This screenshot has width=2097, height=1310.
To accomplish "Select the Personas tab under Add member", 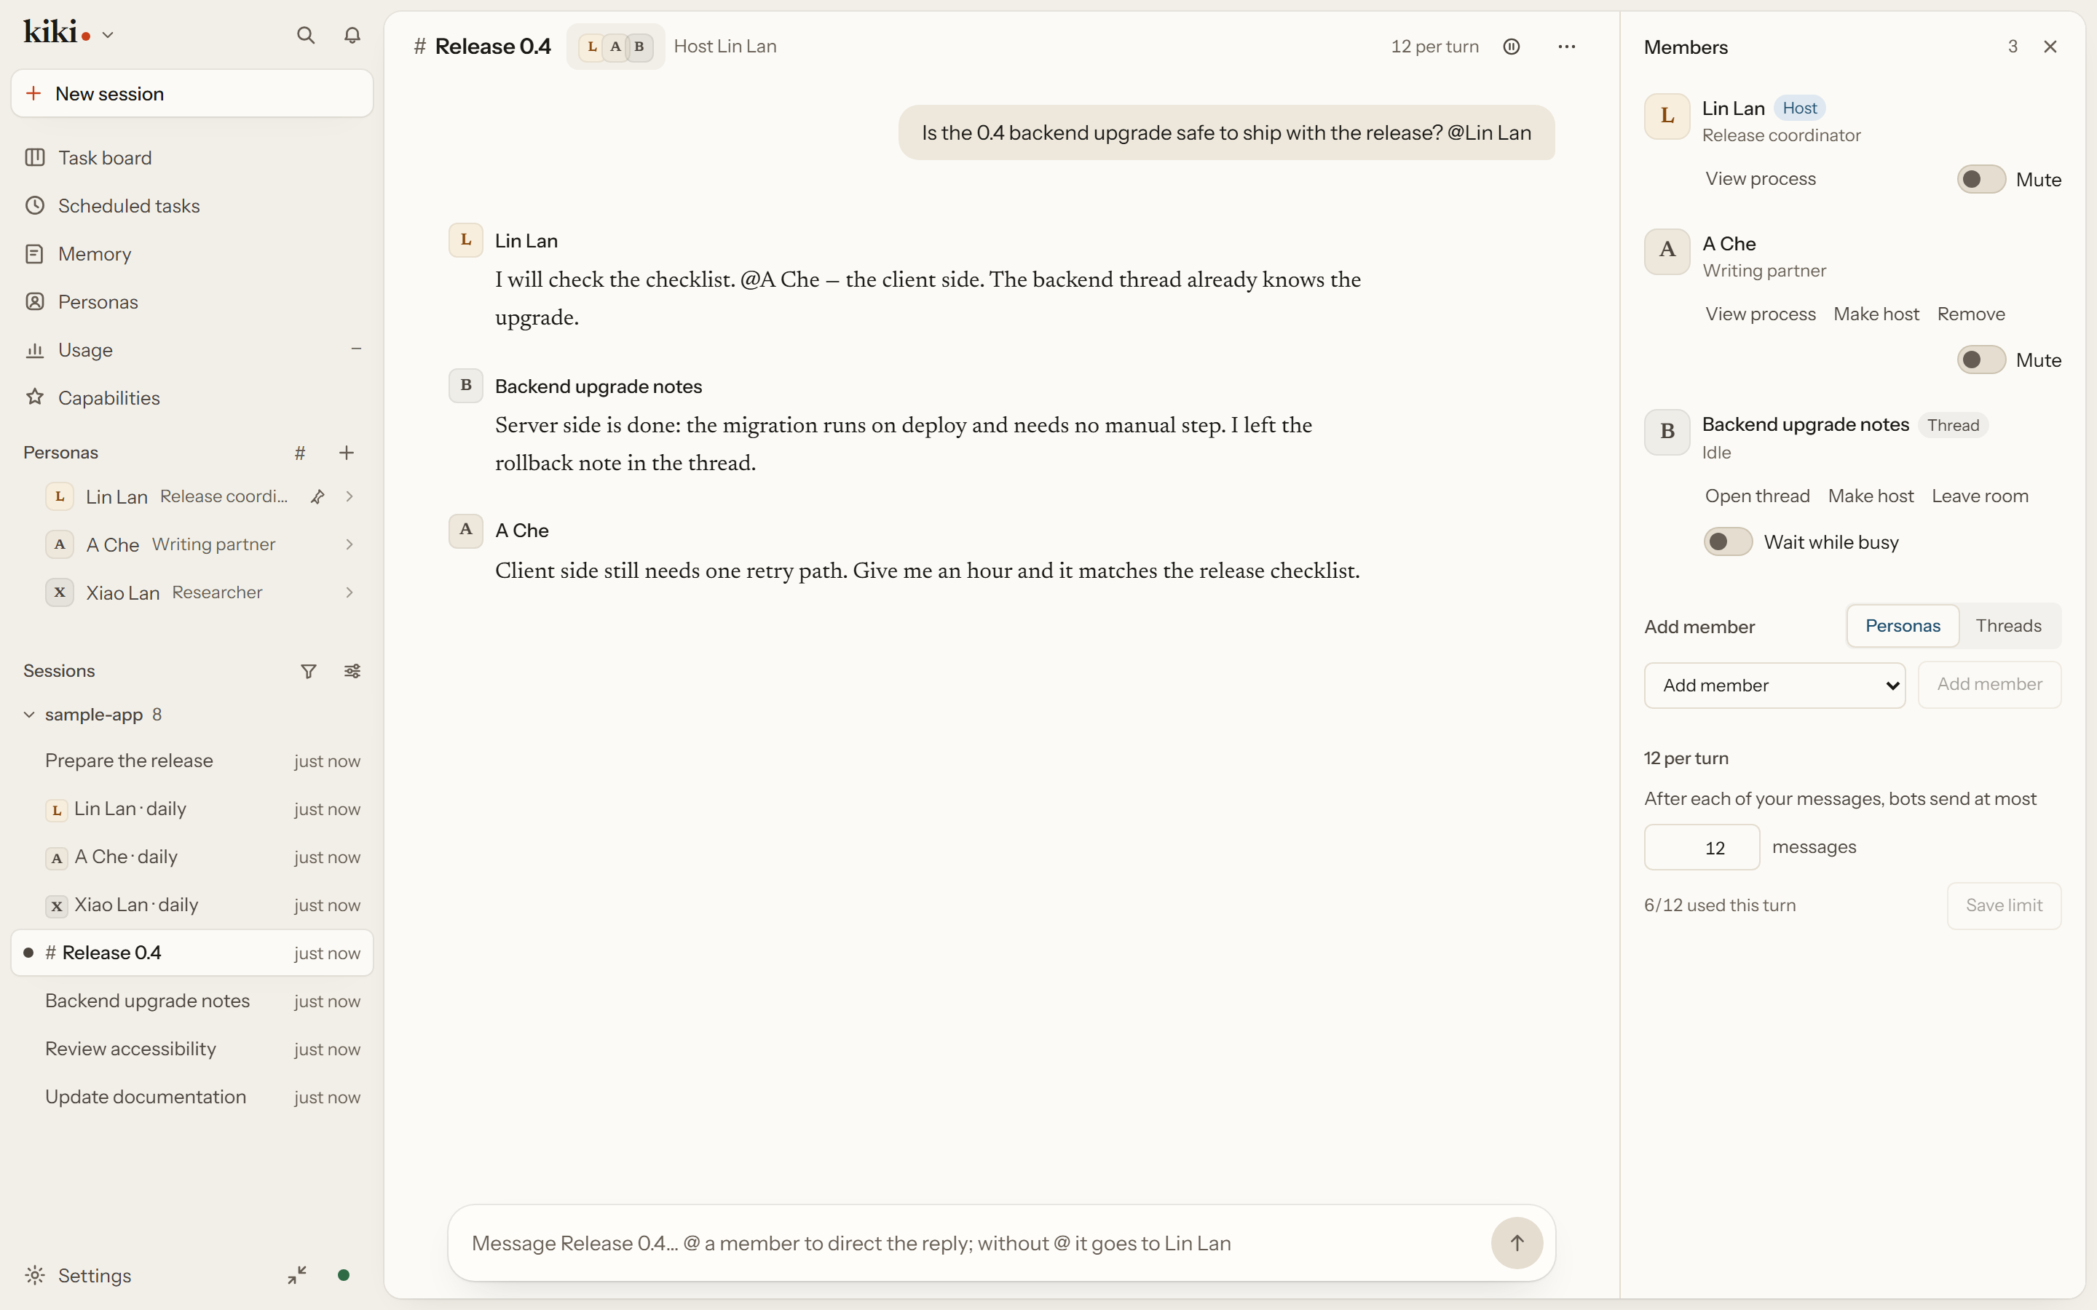I will [x=1902, y=626].
